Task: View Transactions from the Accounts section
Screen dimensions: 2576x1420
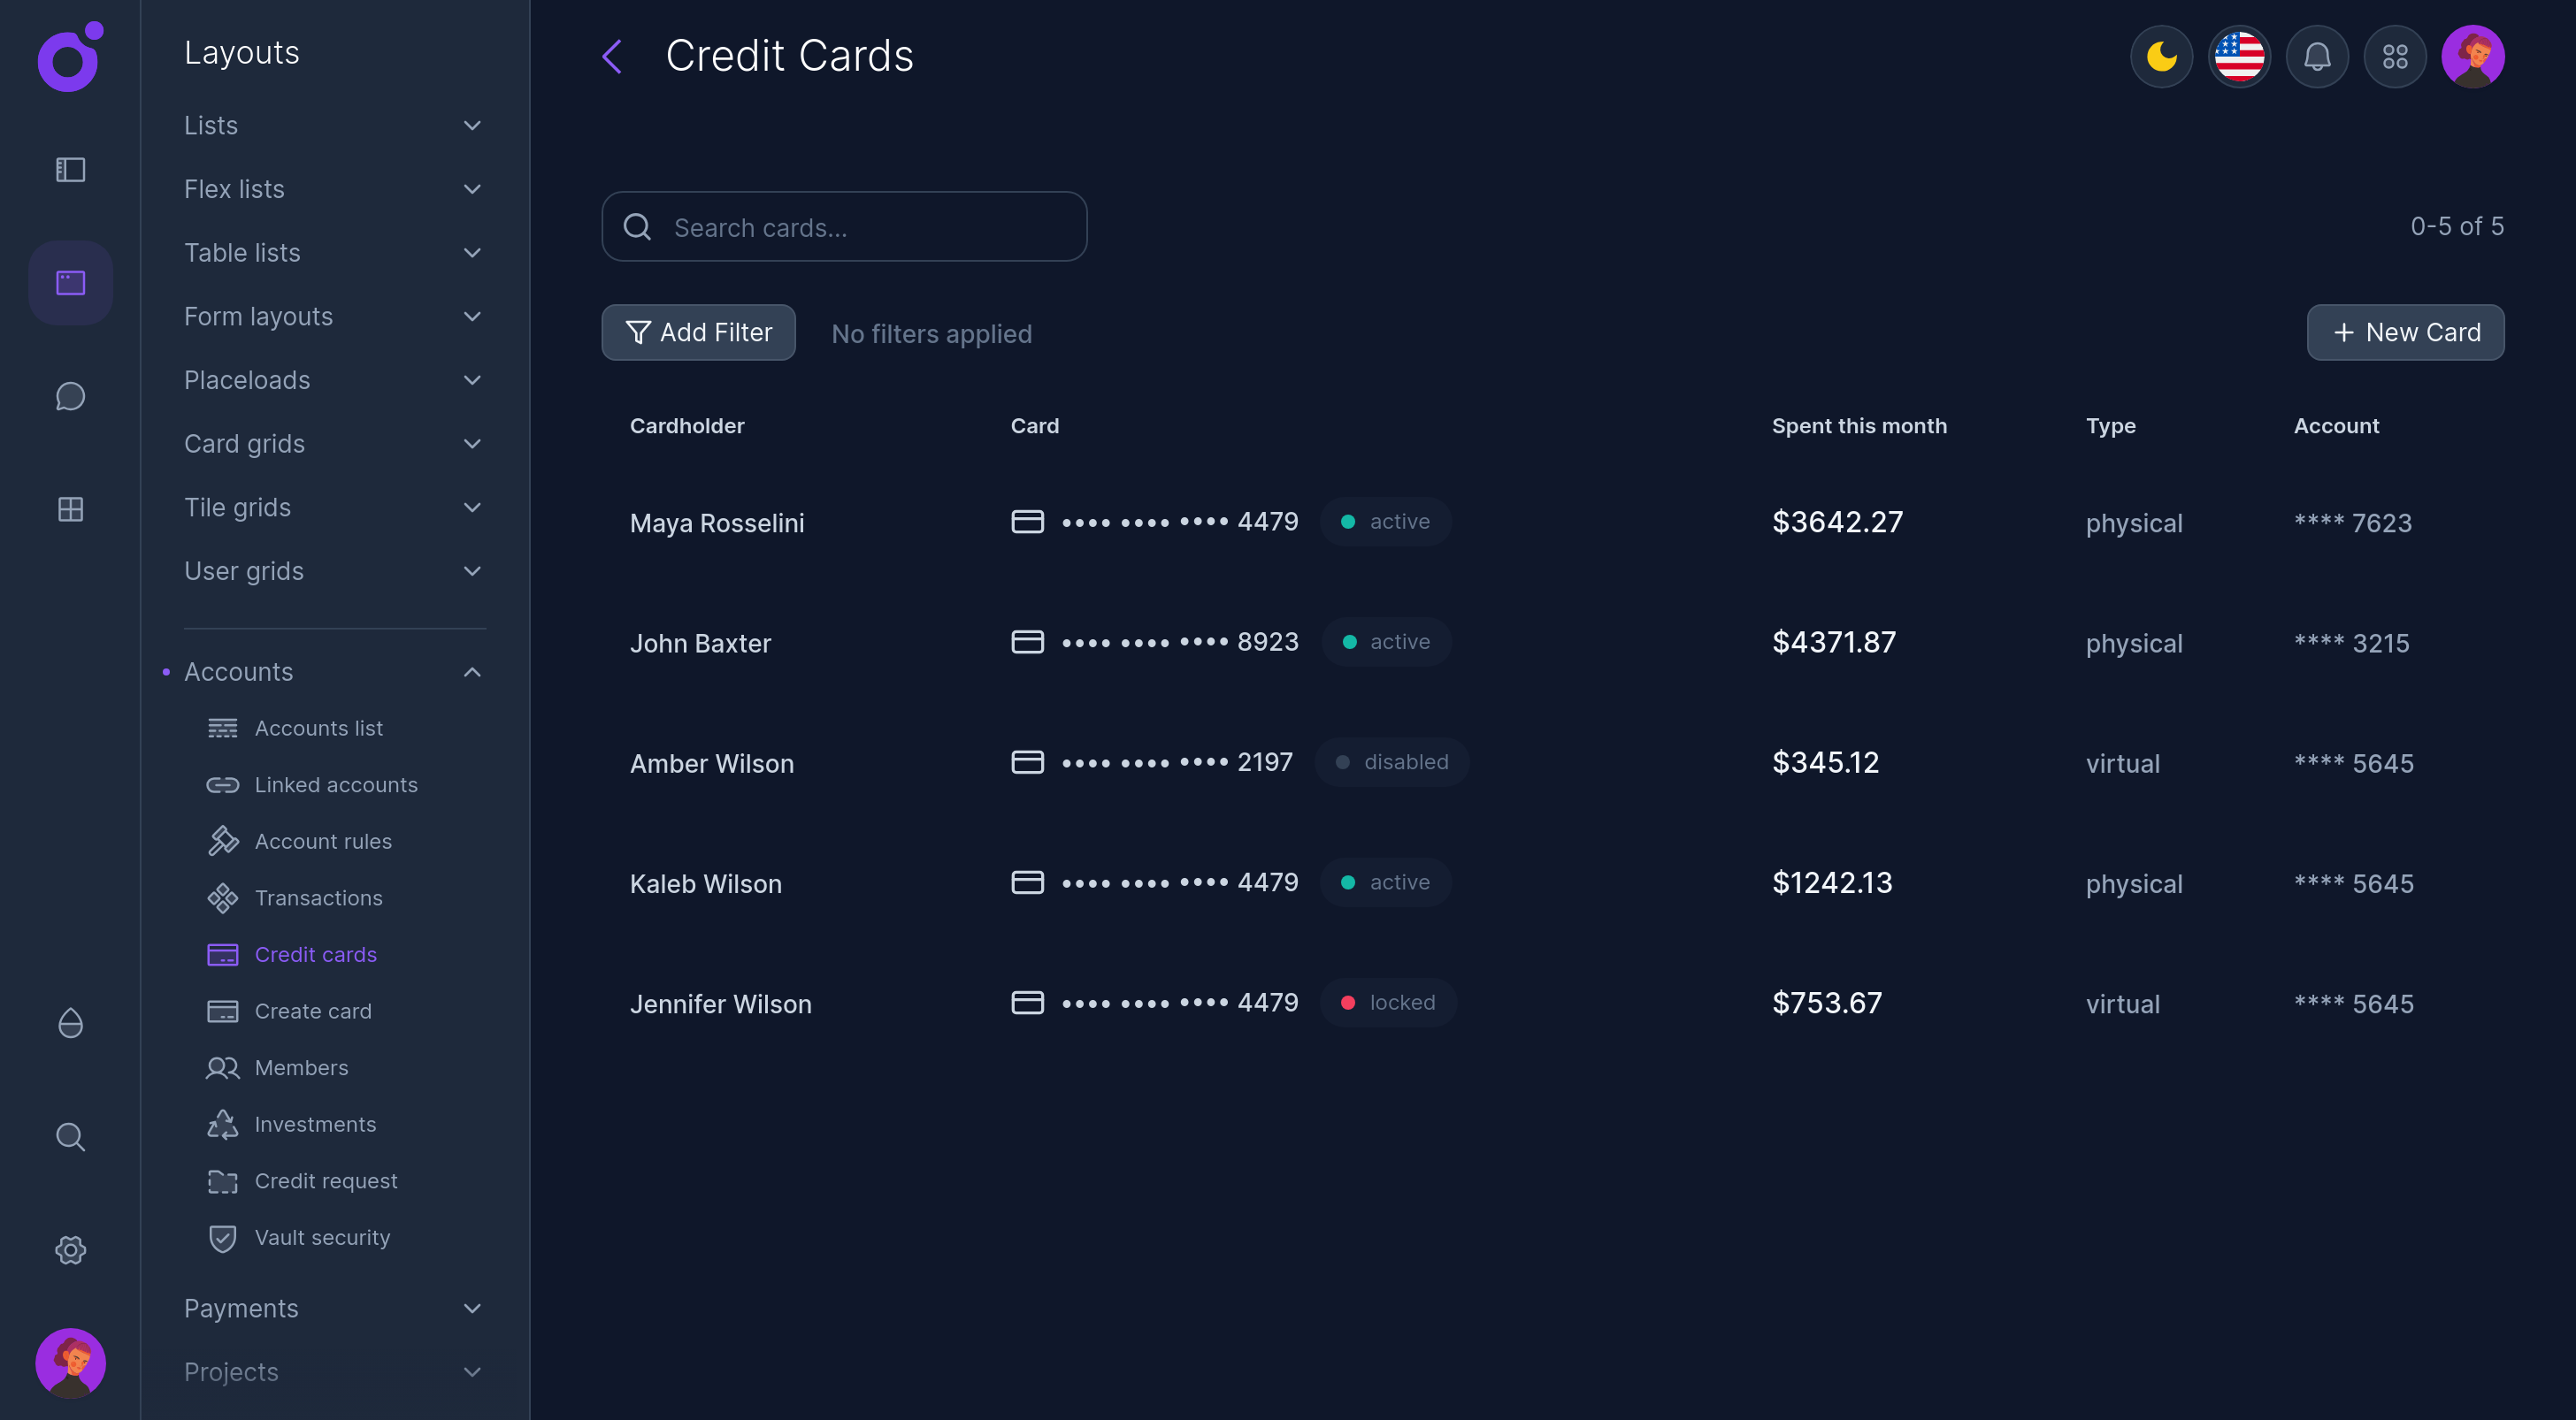Action: [318, 897]
